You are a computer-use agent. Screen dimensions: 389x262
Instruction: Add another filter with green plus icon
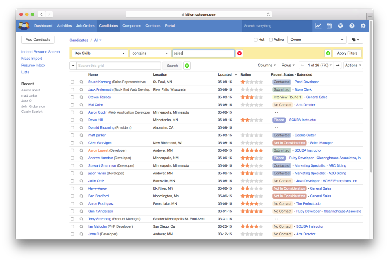[328, 53]
